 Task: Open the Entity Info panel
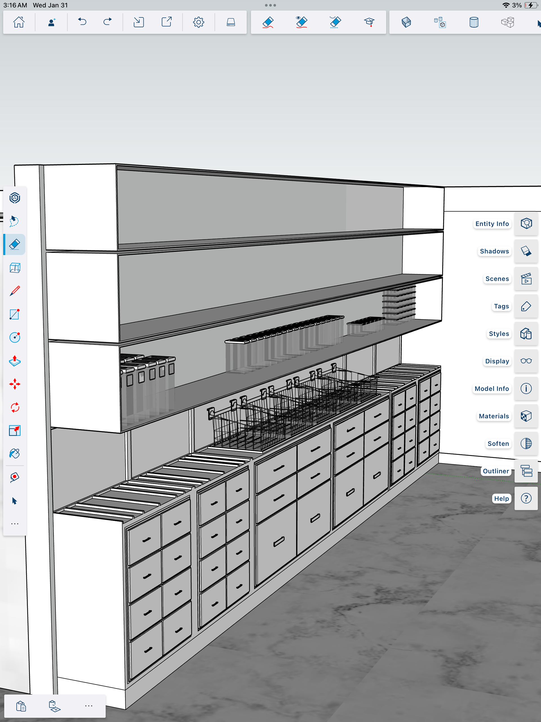pos(526,224)
